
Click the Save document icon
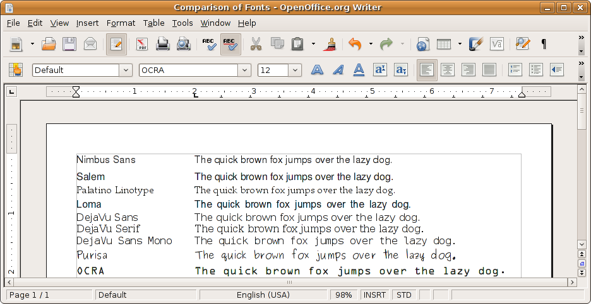pos(69,45)
